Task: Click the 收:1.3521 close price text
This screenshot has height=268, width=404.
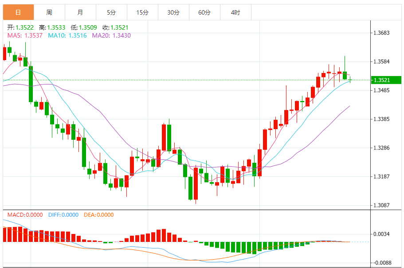Action: click(115, 27)
